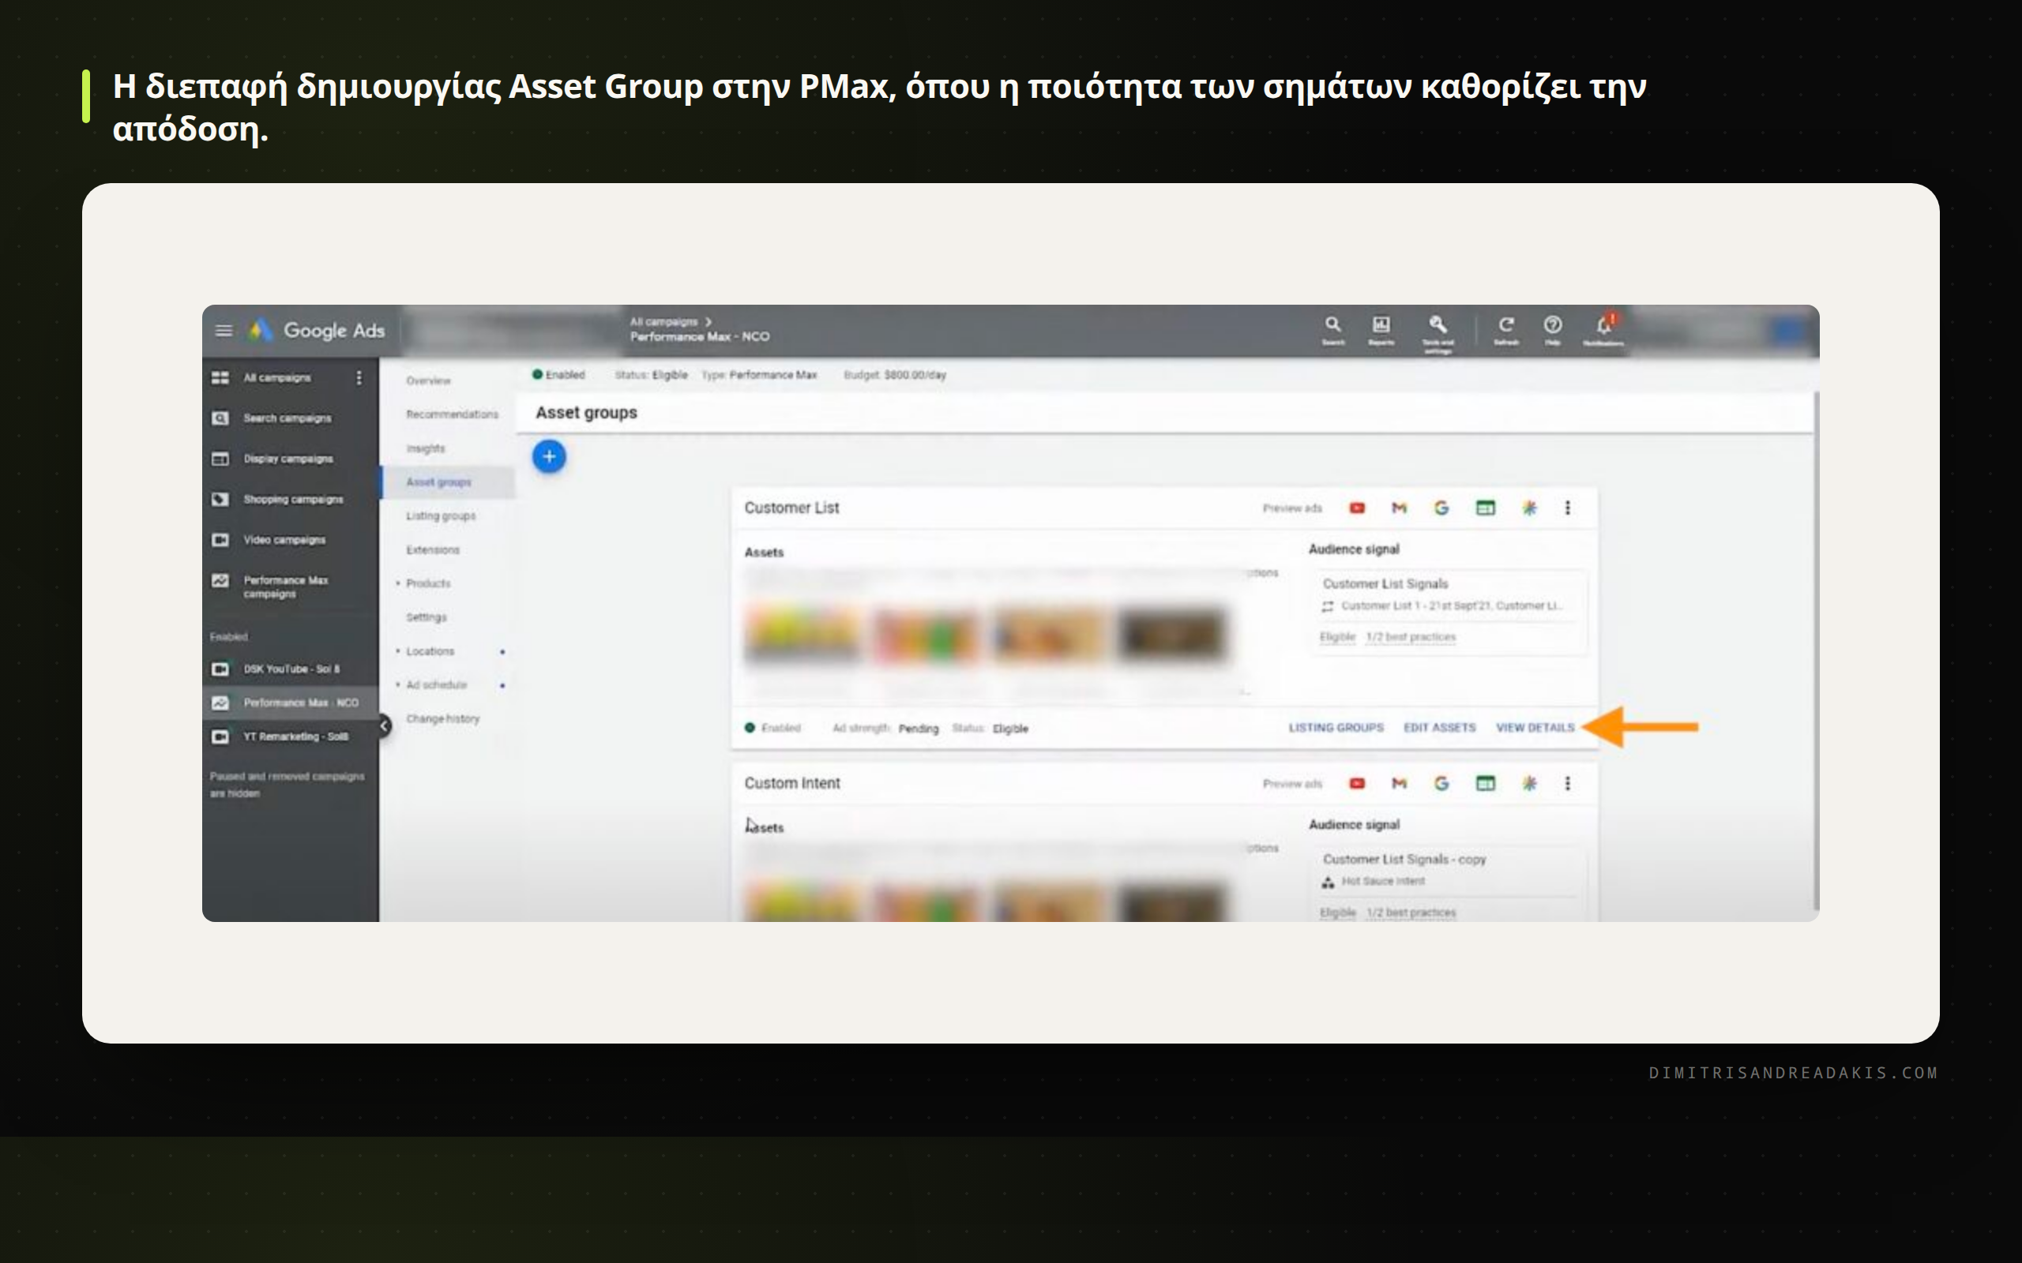
Task: Open Display campaigns in the sidebar
Action: pos(290,459)
